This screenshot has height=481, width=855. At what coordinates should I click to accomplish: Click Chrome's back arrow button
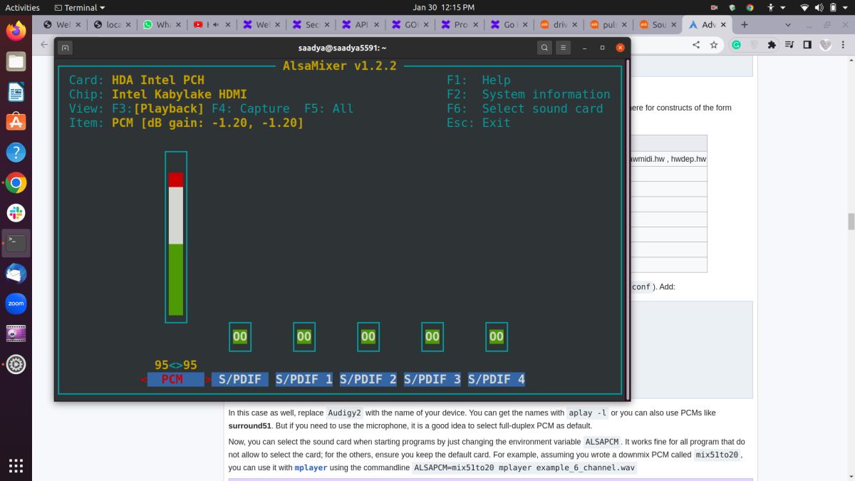point(44,44)
